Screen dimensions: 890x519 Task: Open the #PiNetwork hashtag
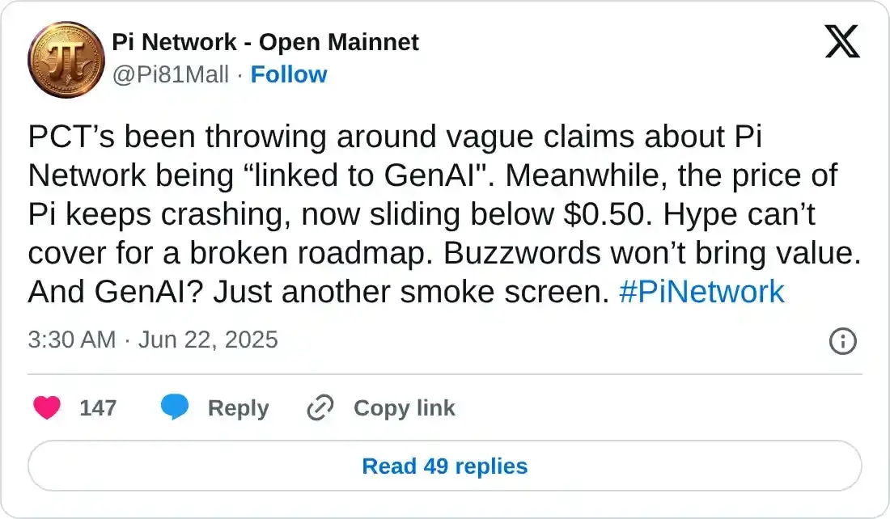[x=701, y=291]
